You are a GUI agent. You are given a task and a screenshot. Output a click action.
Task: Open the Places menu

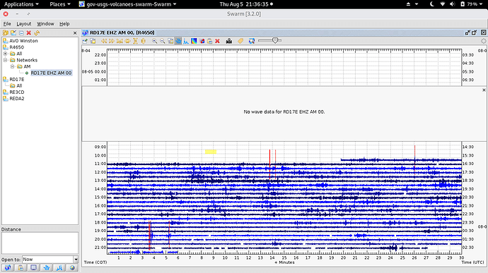coord(60,4)
